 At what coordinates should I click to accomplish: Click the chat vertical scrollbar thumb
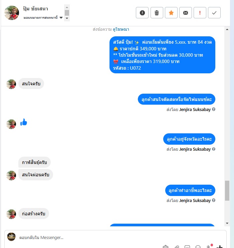227,191
